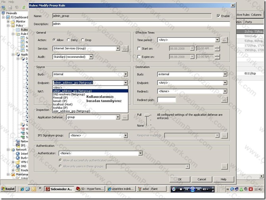The height and width of the screenshot is (200, 266).
Task: Select the Firewalls root node
Action: pos(12,13)
